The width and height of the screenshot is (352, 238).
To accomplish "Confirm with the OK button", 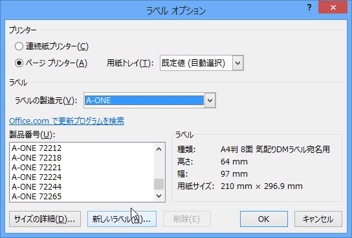I will coord(264,219).
